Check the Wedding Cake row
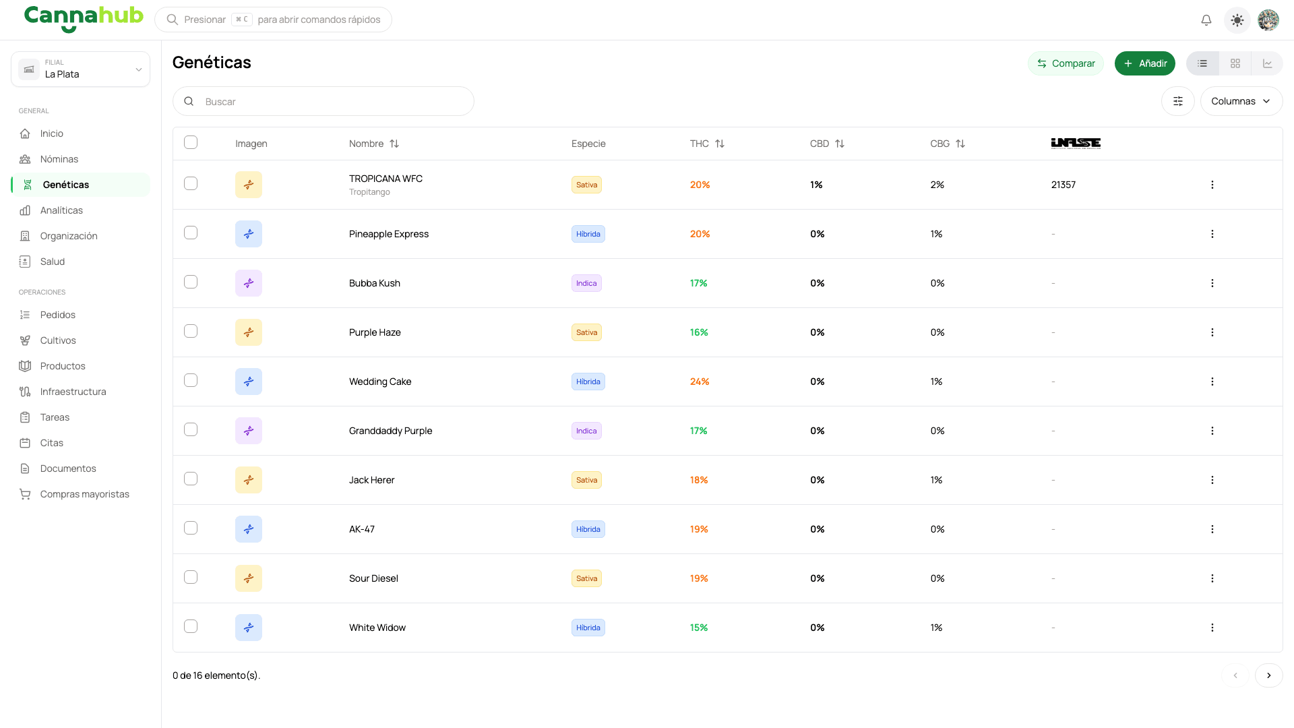This screenshot has height=728, width=1294. (x=191, y=380)
